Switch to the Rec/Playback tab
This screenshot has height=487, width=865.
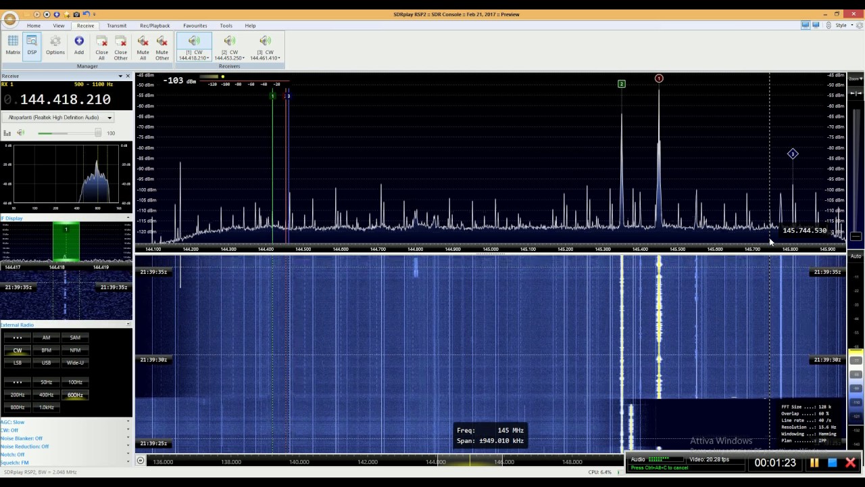pos(155,26)
